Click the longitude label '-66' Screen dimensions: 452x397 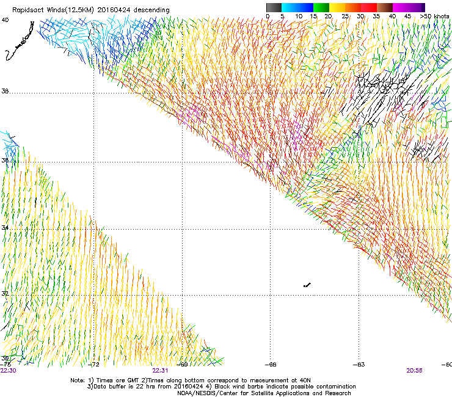point(271,365)
